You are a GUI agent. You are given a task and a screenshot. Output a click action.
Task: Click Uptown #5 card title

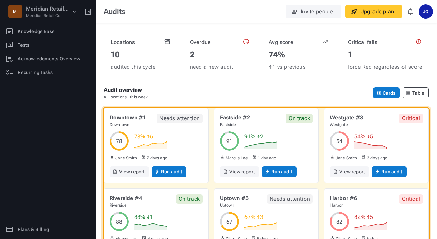pos(234,198)
